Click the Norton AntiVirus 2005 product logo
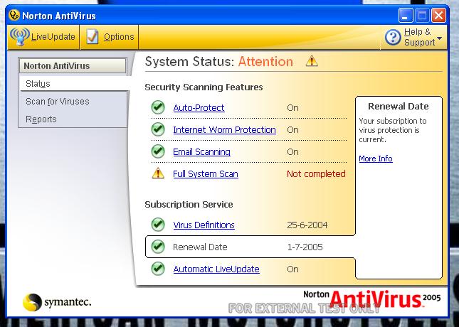The image size is (459, 327). point(372,299)
